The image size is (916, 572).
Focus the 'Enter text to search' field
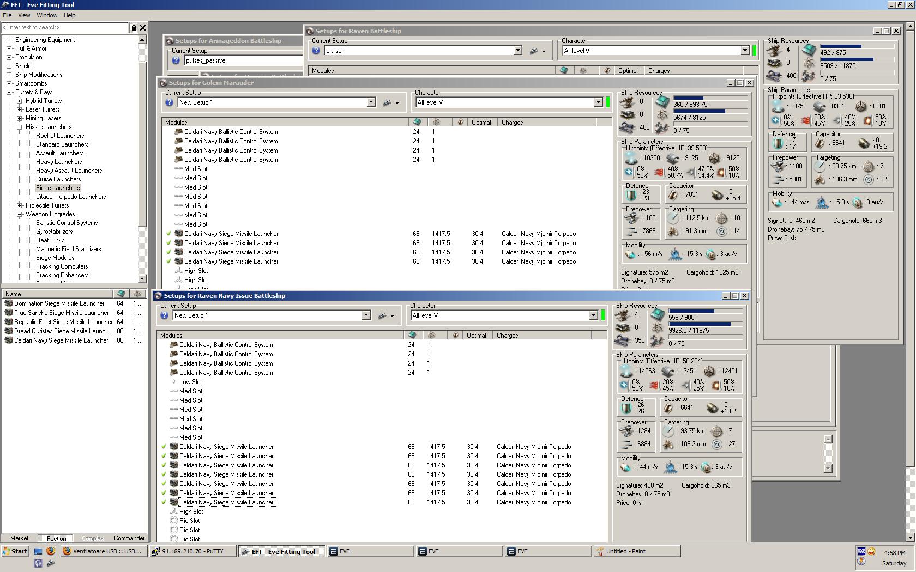[65, 27]
